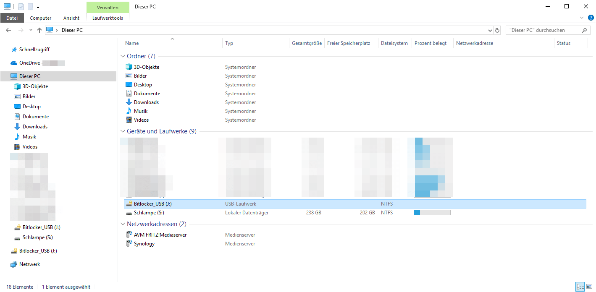The width and height of the screenshot is (596, 292).
Task: Open the help question mark icon
Action: point(591,18)
